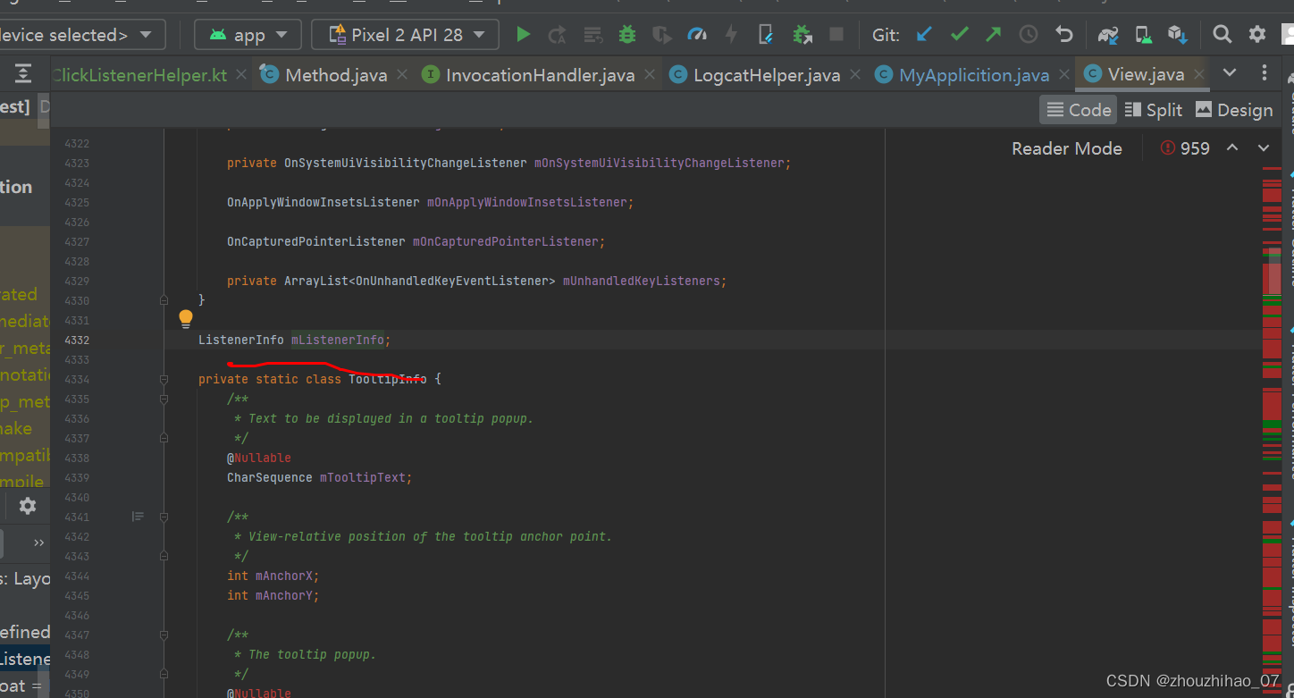Screen dimensions: 1294x698
Task: Sync project with Gradle files elephant icon
Action: coord(1108,35)
